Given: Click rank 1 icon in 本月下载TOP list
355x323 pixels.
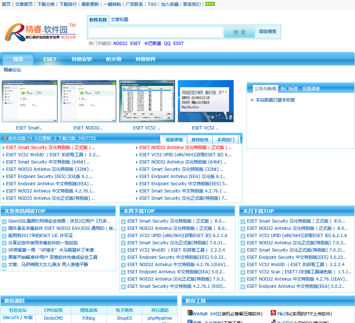Looking at the screenshot, I should (243, 221).
